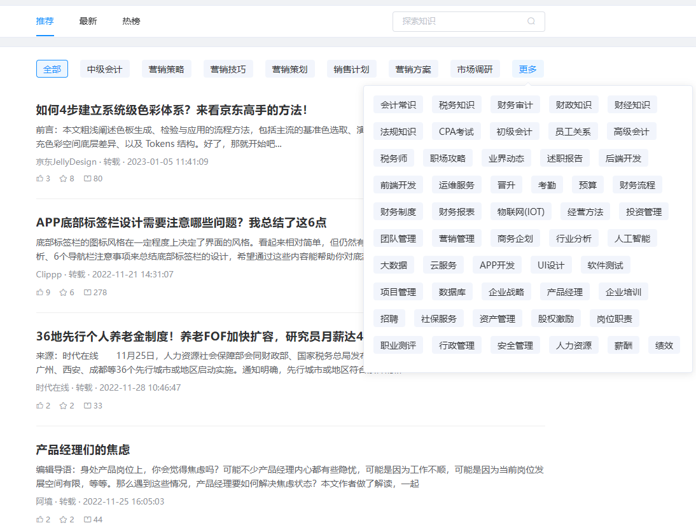Choose the 运维服务 tag
This screenshot has height=530, width=696.
tap(457, 185)
